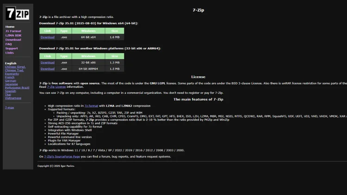Select French language version
The width and height of the screenshot is (347, 195).
click(9, 77)
